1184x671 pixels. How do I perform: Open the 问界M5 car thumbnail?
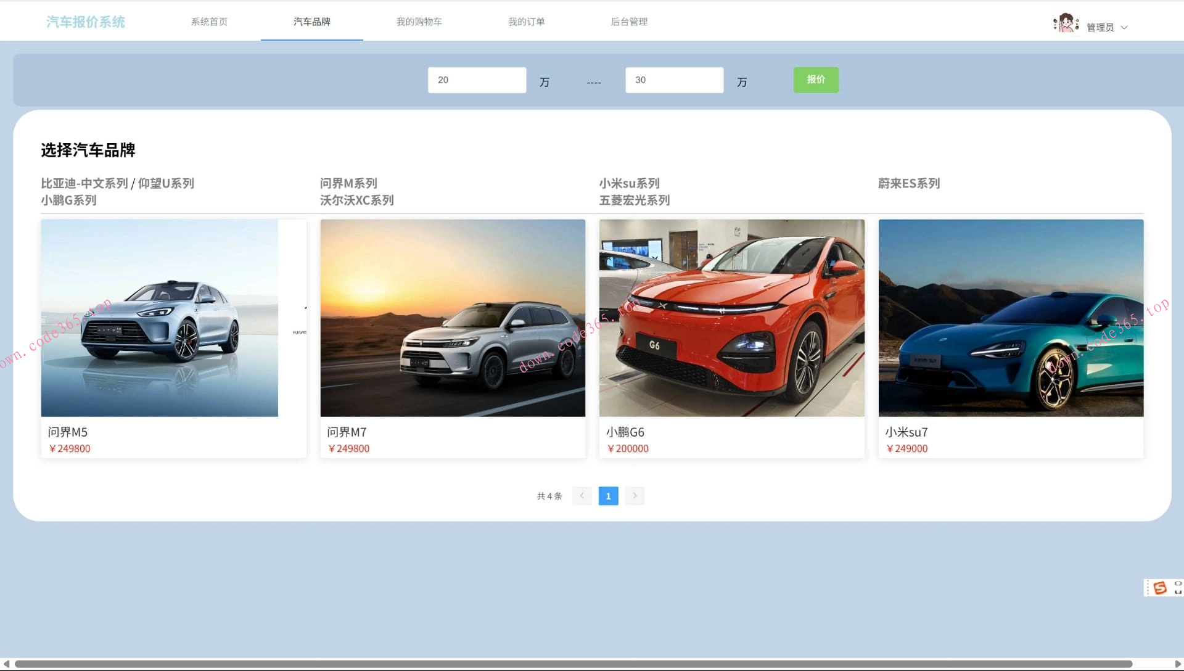click(160, 318)
